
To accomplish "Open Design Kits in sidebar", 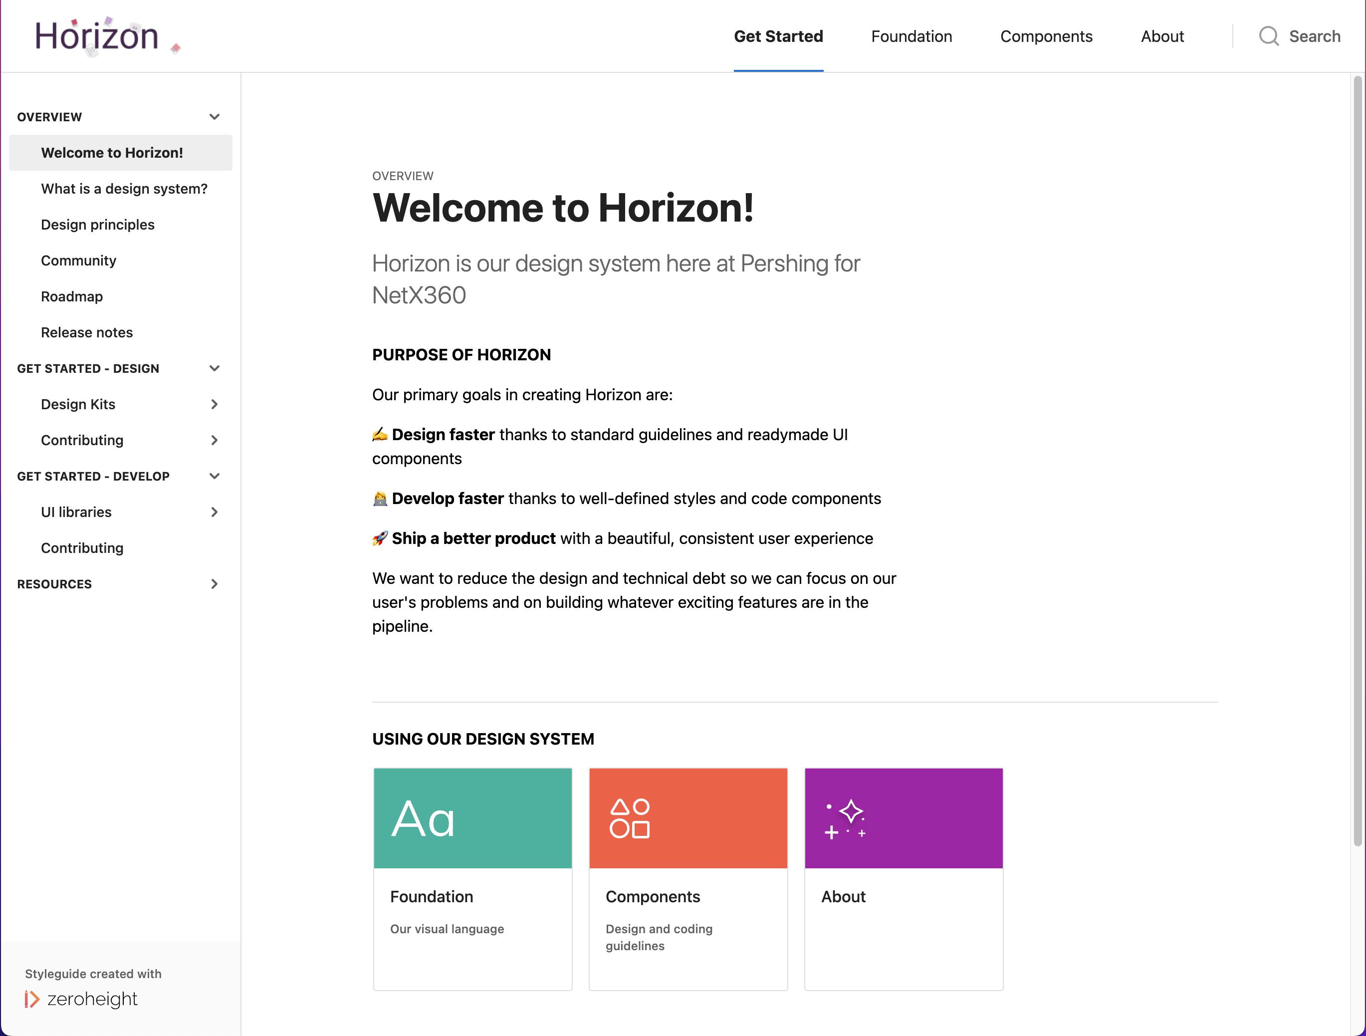I will (78, 404).
